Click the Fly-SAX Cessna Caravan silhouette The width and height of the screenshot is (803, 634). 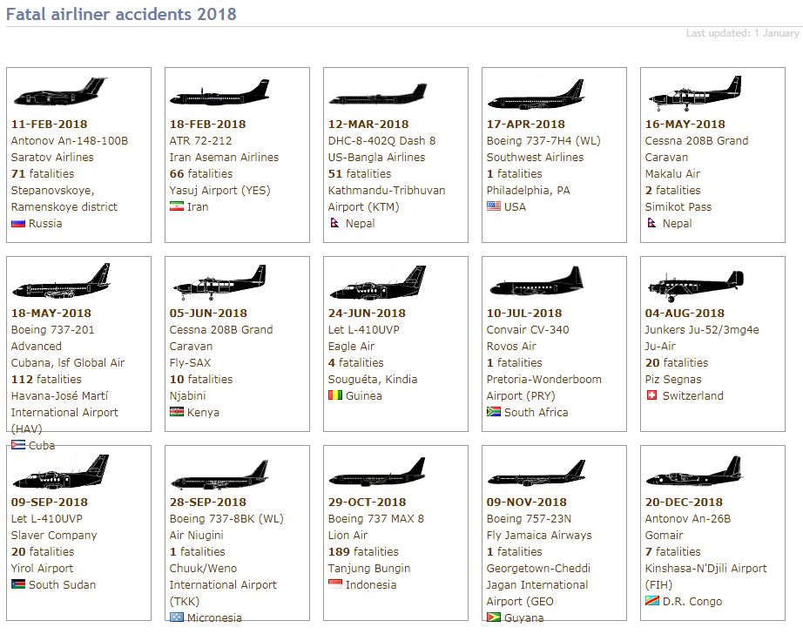point(219,282)
